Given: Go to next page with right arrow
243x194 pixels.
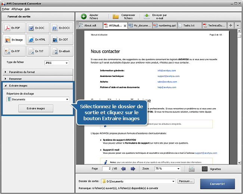Looking at the screenshot, I should tap(133, 169).
